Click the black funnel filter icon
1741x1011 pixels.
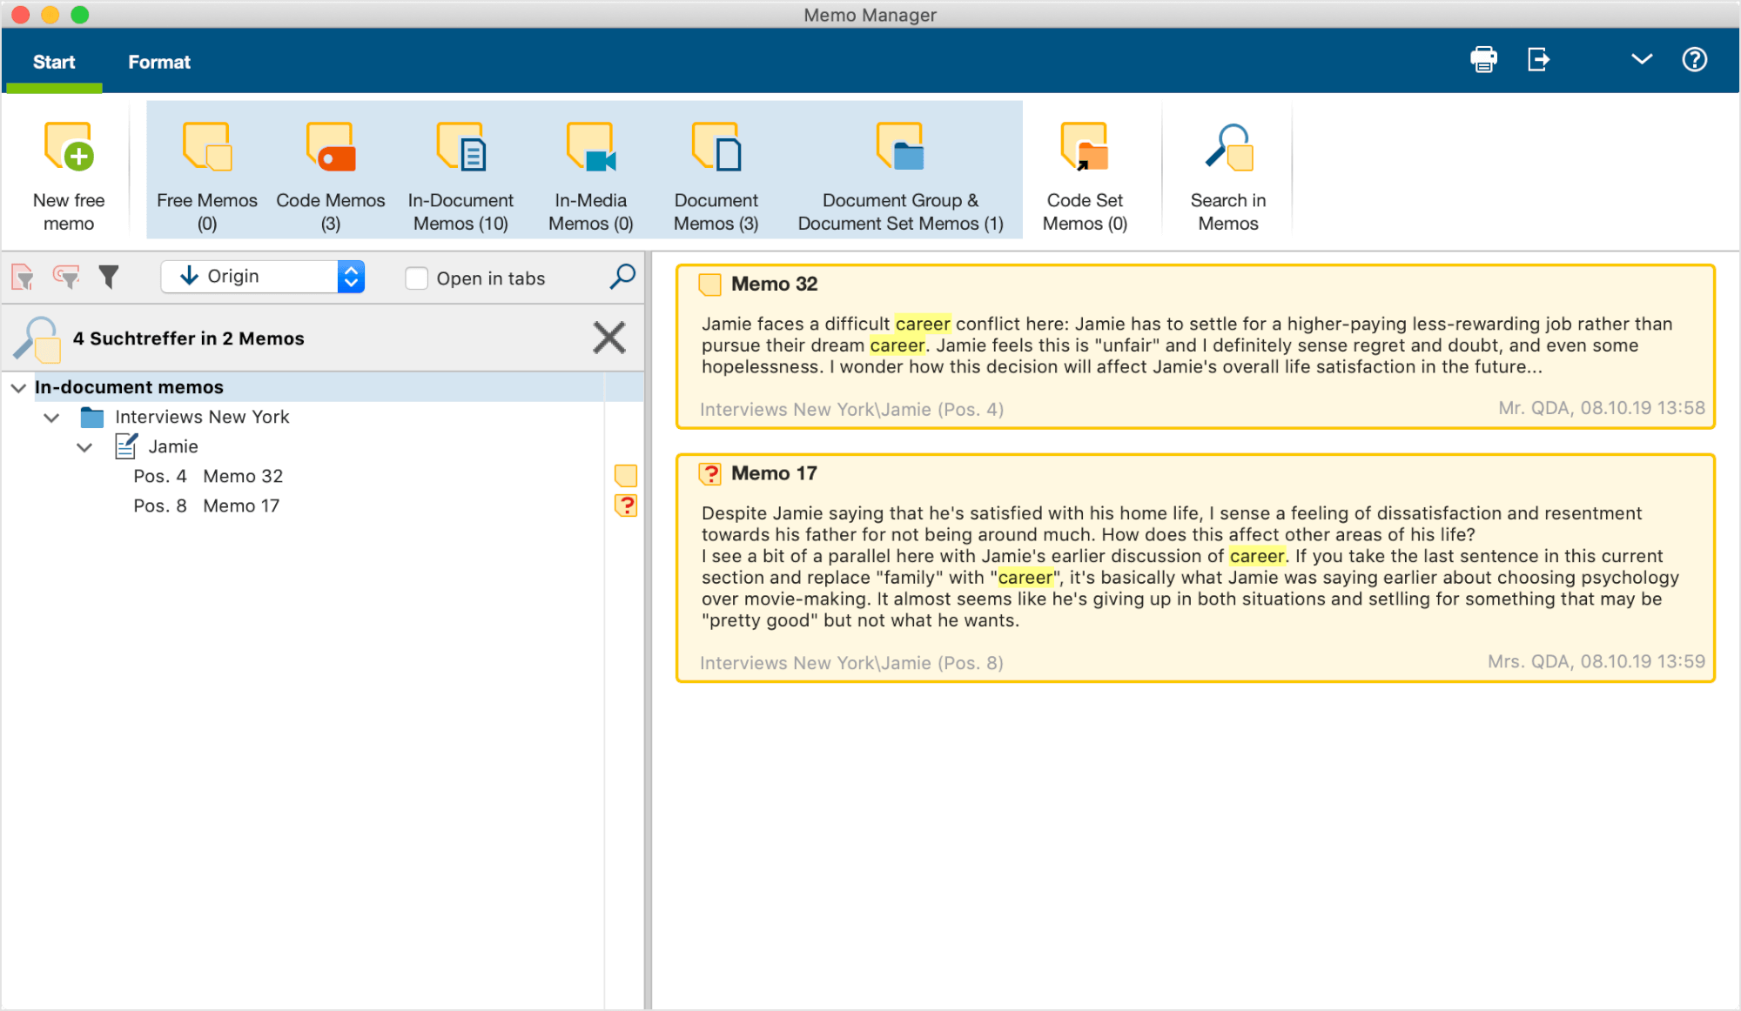click(x=108, y=277)
